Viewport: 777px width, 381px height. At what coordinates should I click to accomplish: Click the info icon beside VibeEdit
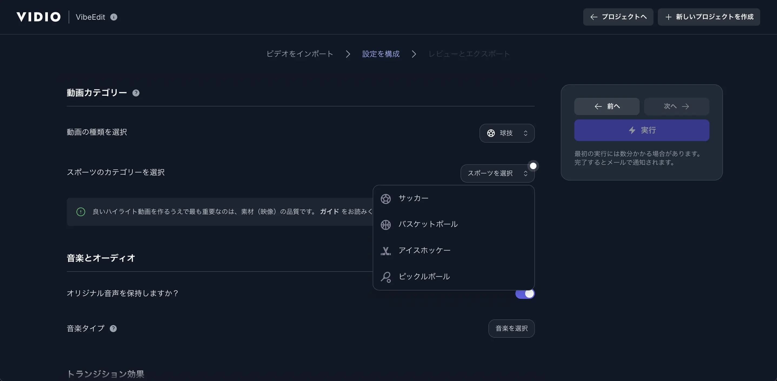point(114,17)
